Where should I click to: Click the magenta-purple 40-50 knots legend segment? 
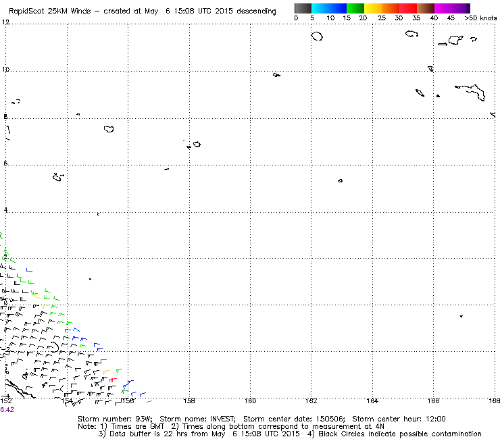[452, 8]
